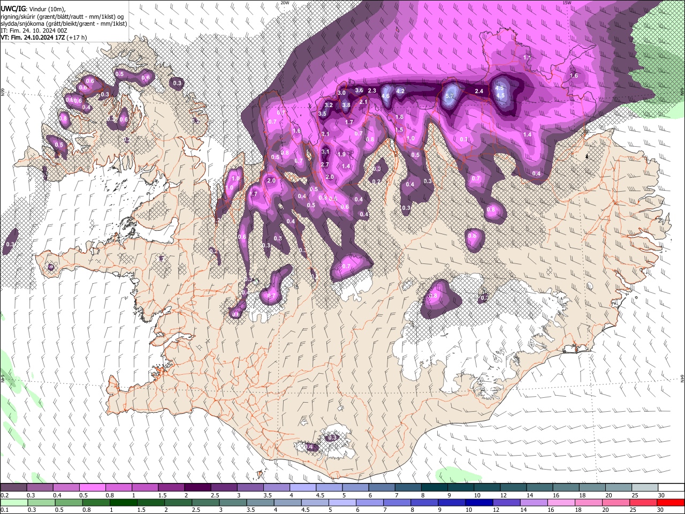The height and width of the screenshot is (514, 685).
Task: Pick the bright red 30 rain swatch
Action: [669, 503]
